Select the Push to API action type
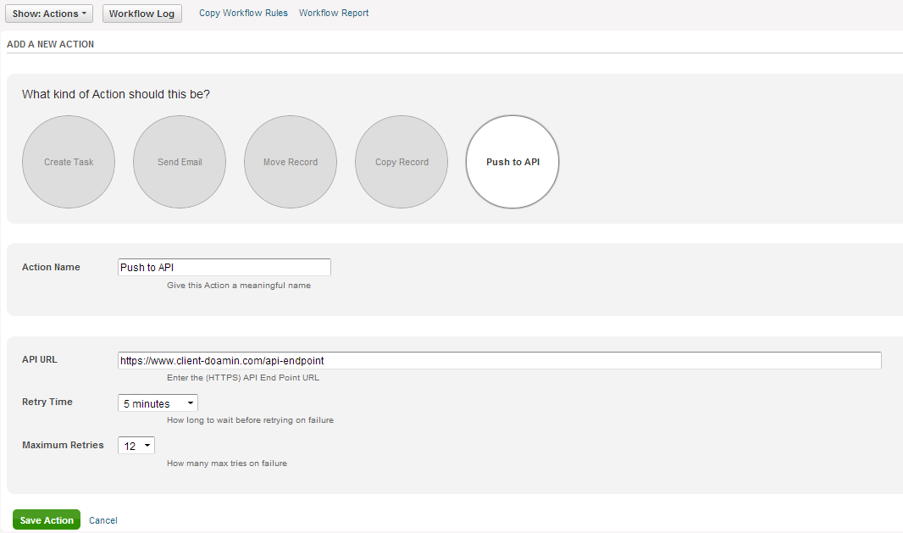903x533 pixels. point(512,162)
